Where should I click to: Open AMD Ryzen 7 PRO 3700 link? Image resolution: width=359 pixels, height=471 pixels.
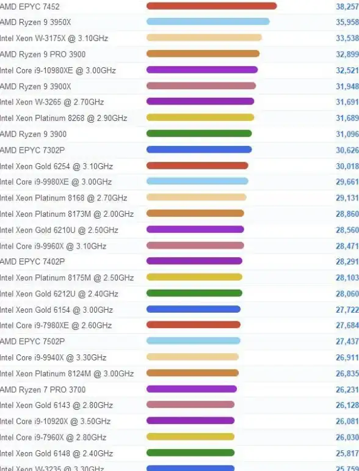click(x=43, y=390)
